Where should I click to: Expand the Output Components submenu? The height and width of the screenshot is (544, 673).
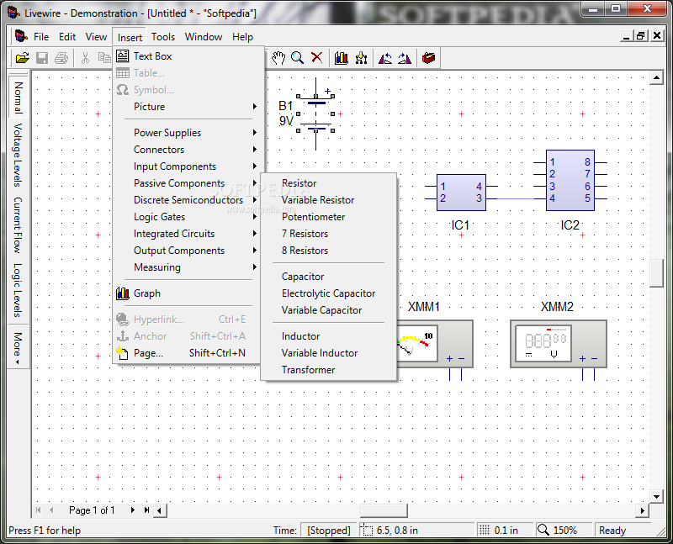tap(188, 250)
